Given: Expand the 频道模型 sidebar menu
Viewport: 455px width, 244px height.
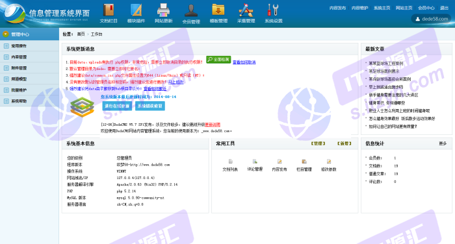Looking at the screenshot, I should [x=29, y=79].
